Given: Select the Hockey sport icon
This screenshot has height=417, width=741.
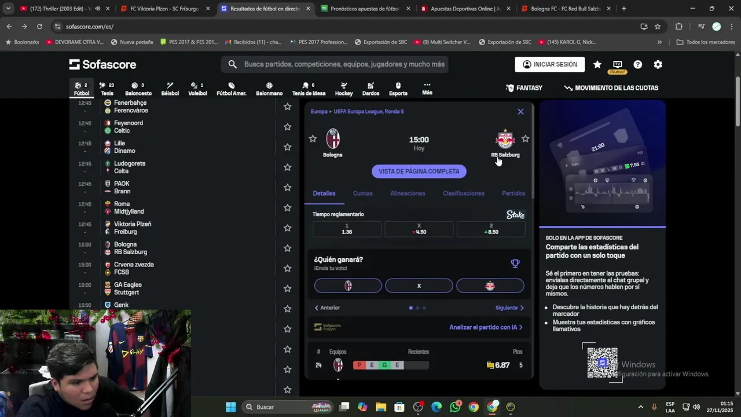Looking at the screenshot, I should (x=344, y=89).
